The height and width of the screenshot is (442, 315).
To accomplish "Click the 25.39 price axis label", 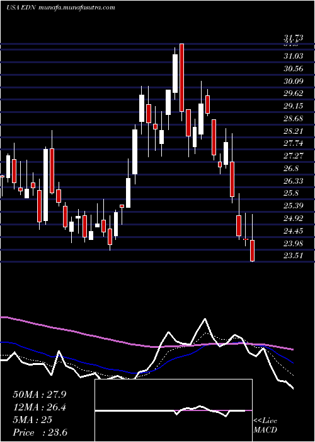I will [294, 205].
